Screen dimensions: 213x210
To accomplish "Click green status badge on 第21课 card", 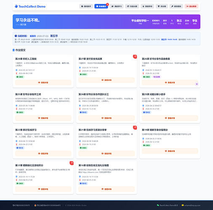I will point(83,148).
